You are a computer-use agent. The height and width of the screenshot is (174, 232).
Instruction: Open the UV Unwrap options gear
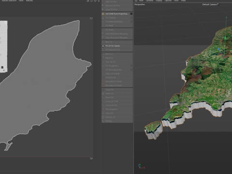(131, 18)
